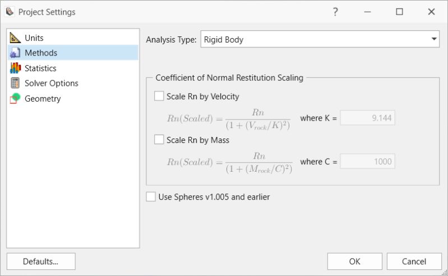
Task: Click the C value input field
Action: point(367,162)
